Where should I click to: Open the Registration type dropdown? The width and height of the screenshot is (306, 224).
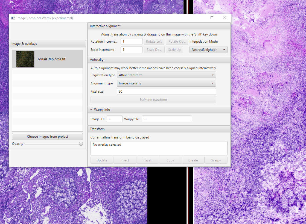[166, 75]
